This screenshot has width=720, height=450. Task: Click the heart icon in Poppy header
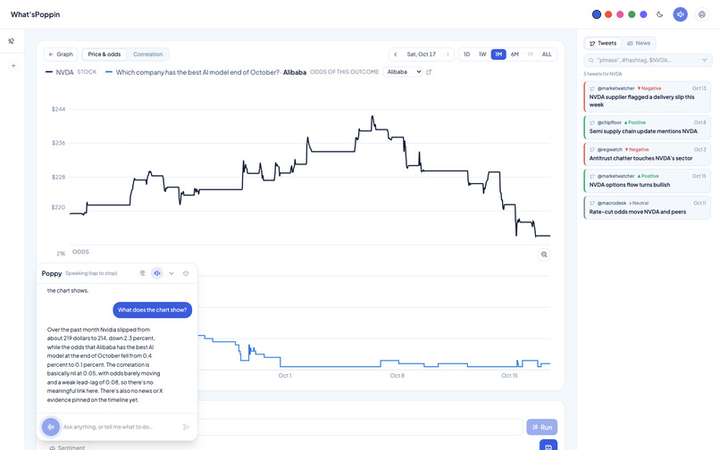click(x=186, y=273)
